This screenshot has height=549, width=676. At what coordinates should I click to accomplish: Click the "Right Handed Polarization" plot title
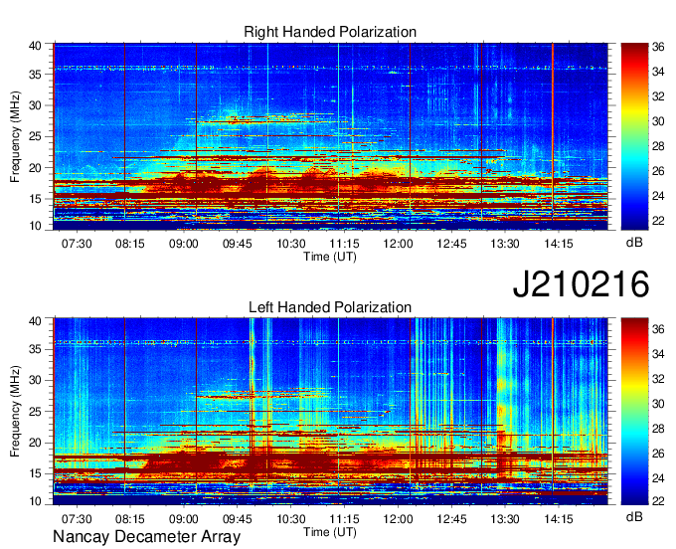click(x=330, y=32)
